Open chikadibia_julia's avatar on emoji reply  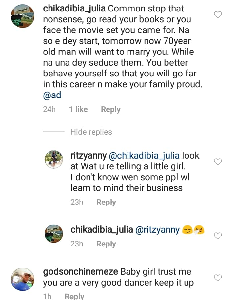click(x=53, y=234)
